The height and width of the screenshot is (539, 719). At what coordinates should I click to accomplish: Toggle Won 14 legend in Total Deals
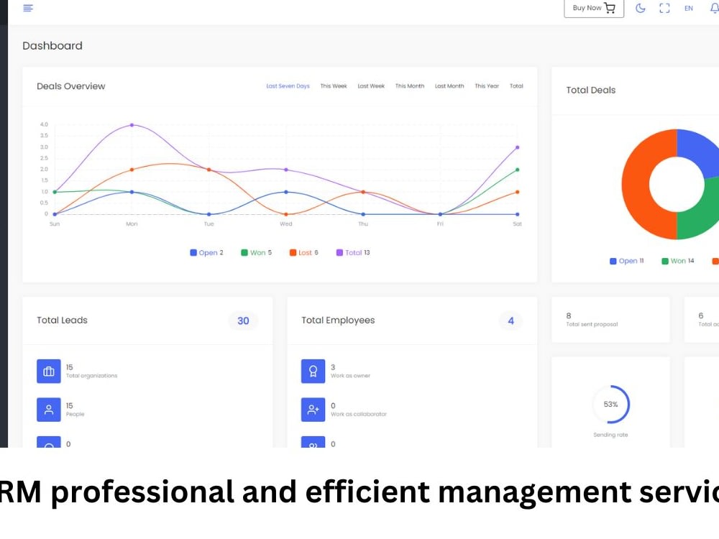[678, 261]
